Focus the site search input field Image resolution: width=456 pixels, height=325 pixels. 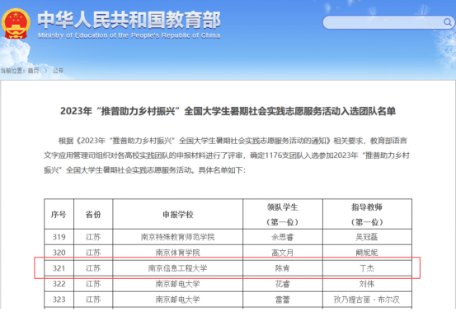(388, 22)
